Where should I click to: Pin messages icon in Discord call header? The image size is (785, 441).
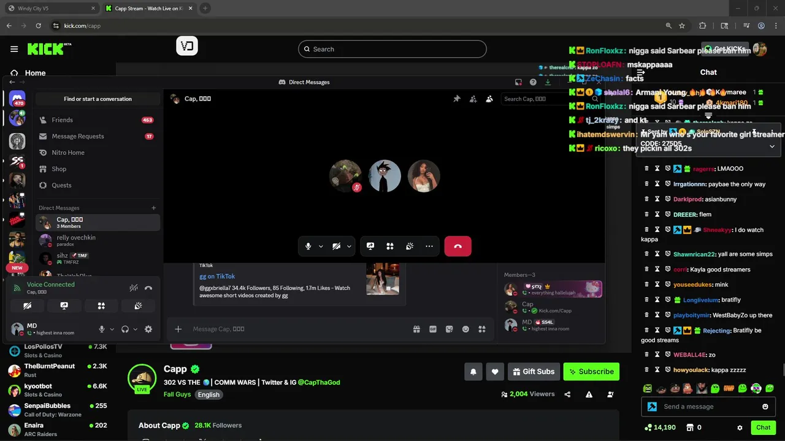[x=457, y=99]
